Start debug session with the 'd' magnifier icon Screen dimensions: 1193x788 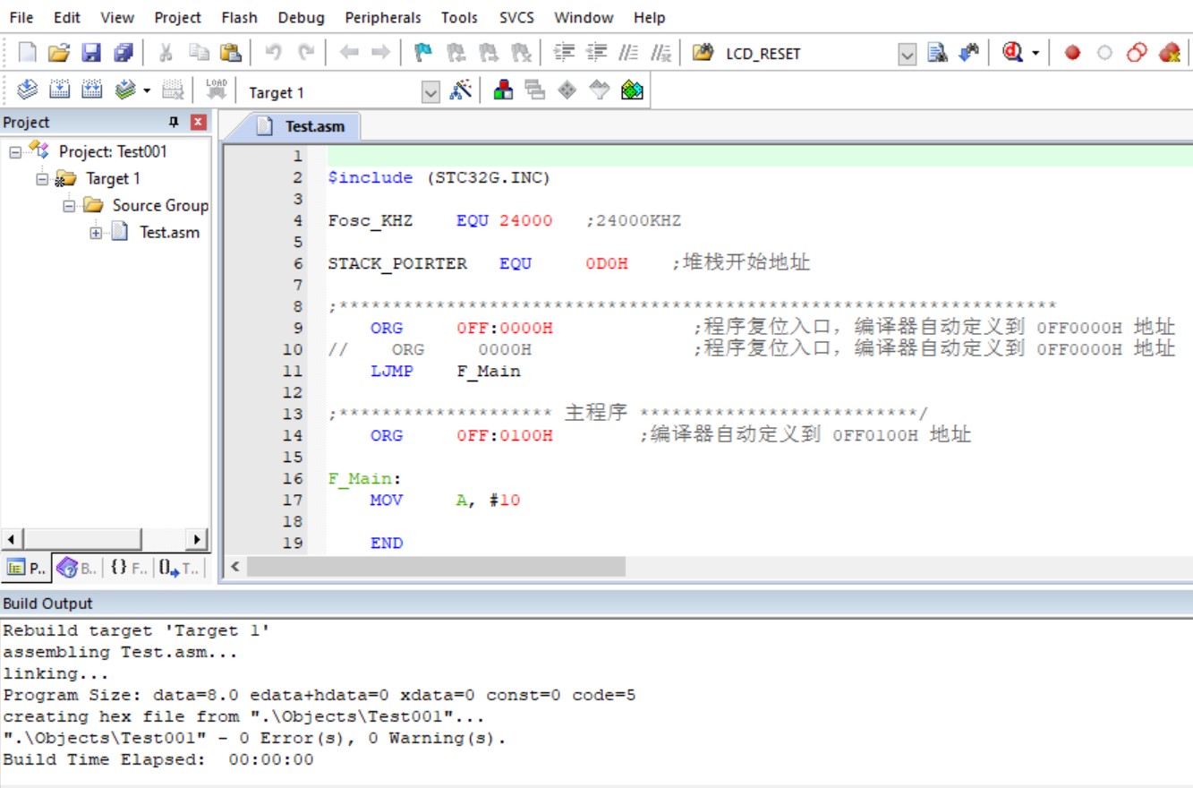pos(1012,53)
